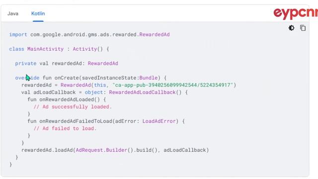This screenshot has height=179, width=318.
Task: Toggle the code block dark theme icon
Action: pos(292,28)
